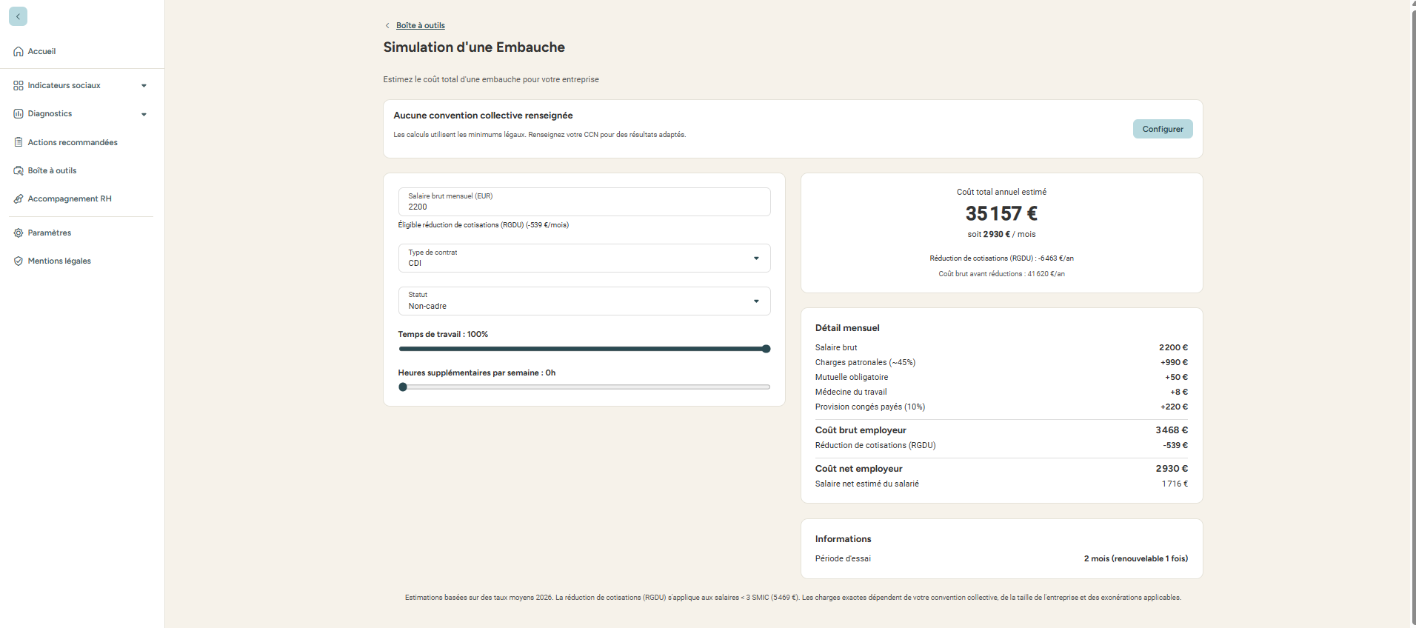
Task: Open Accompagnement RH menu item
Action: click(x=70, y=199)
